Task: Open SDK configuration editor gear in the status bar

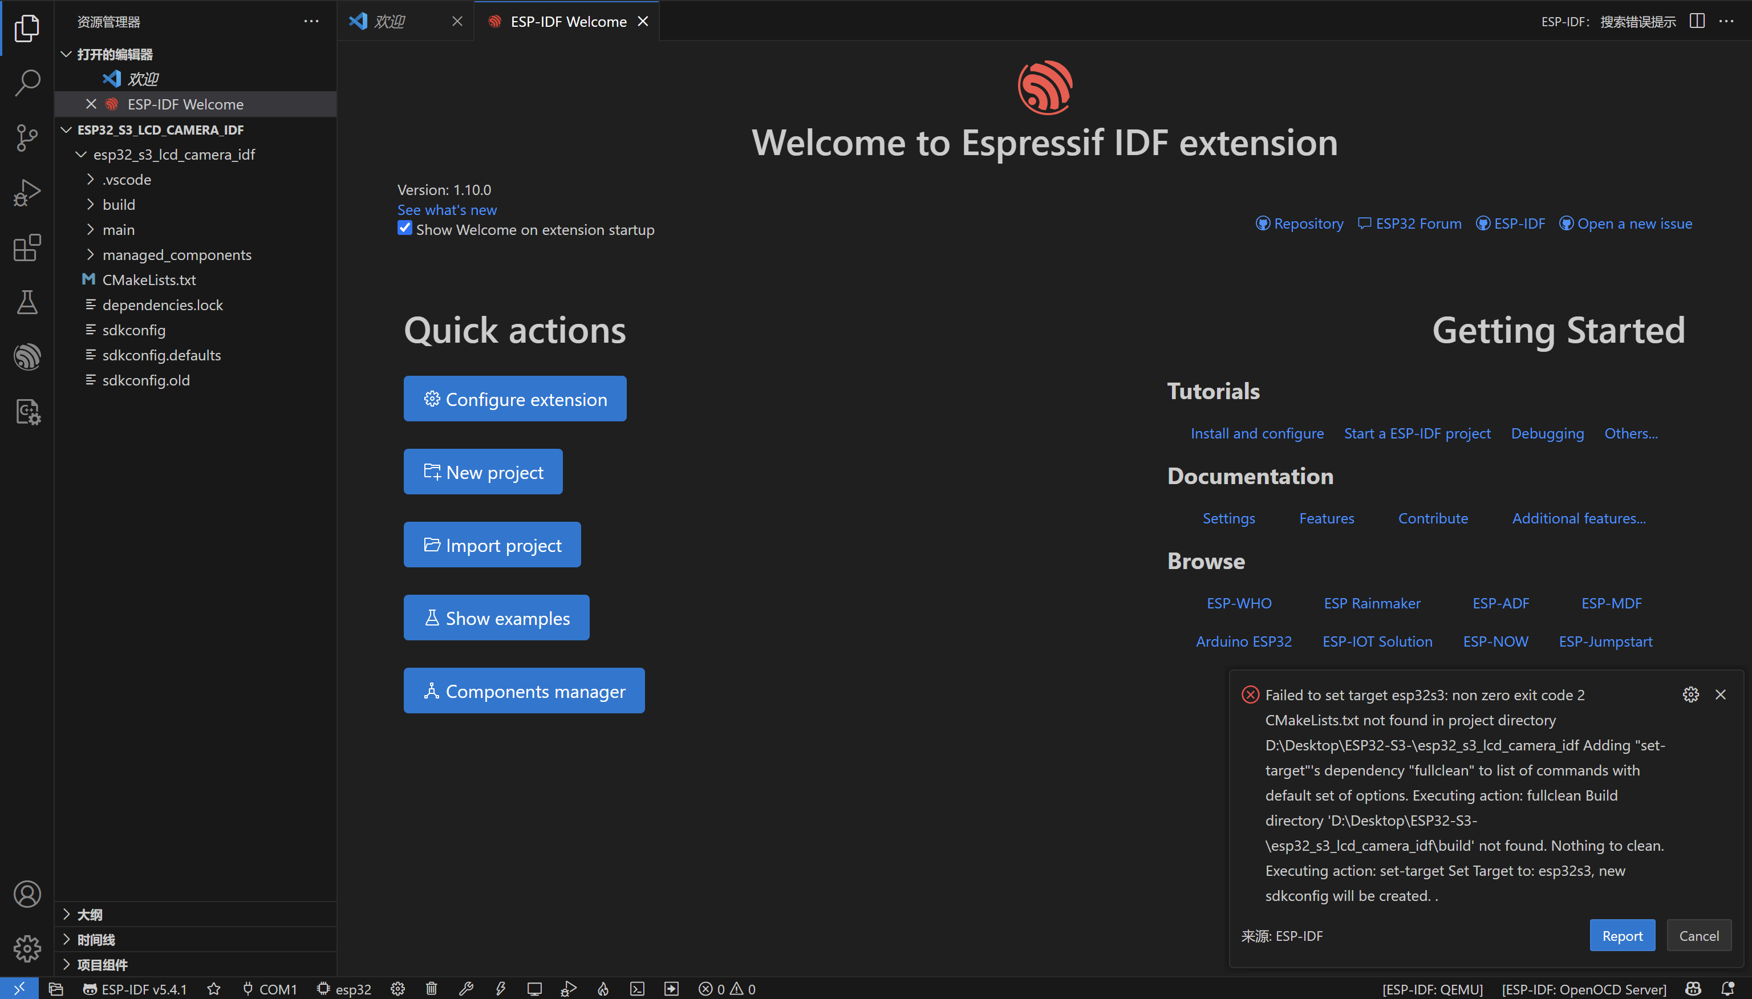Action: (398, 989)
